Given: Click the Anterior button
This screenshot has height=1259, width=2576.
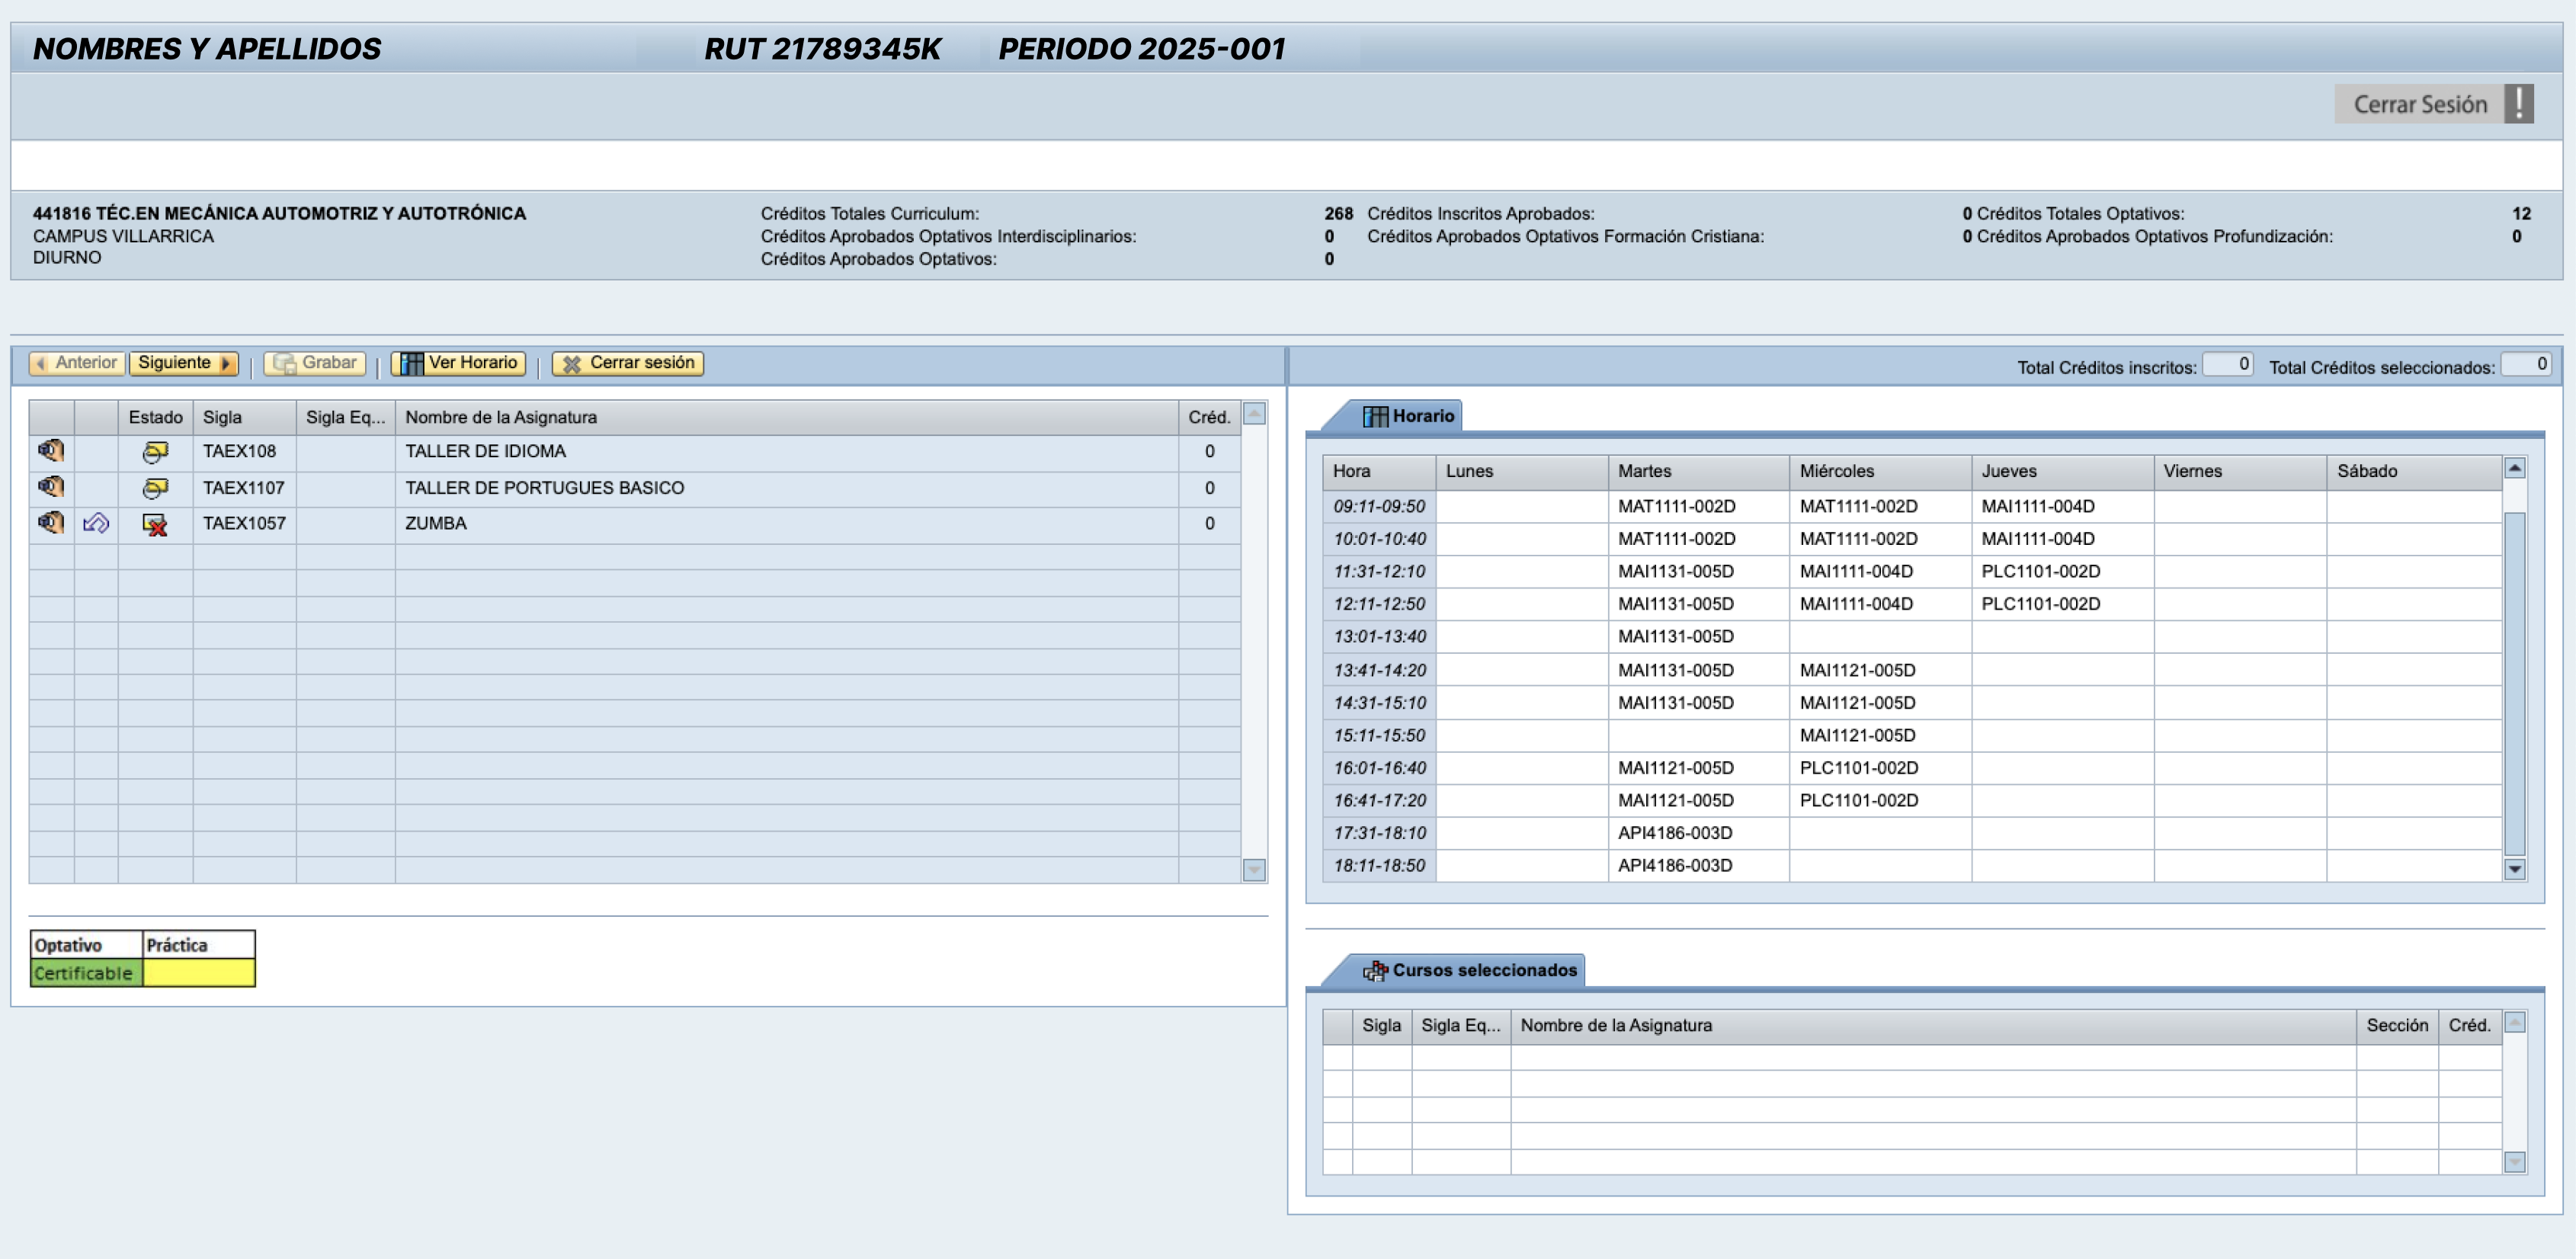Looking at the screenshot, I should 77,363.
